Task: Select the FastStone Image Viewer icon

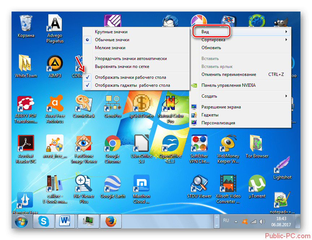Action: [84, 149]
